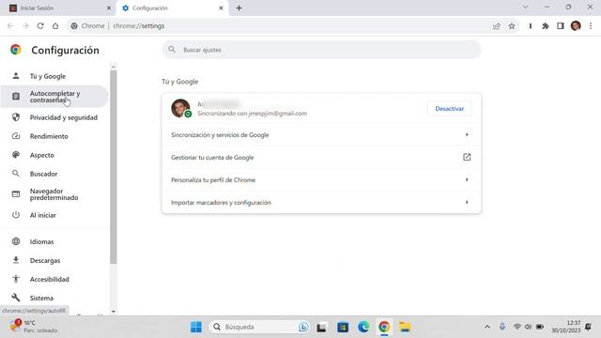Open Gestionar tu cuenta de Google link
601x338 pixels.
coord(321,158)
